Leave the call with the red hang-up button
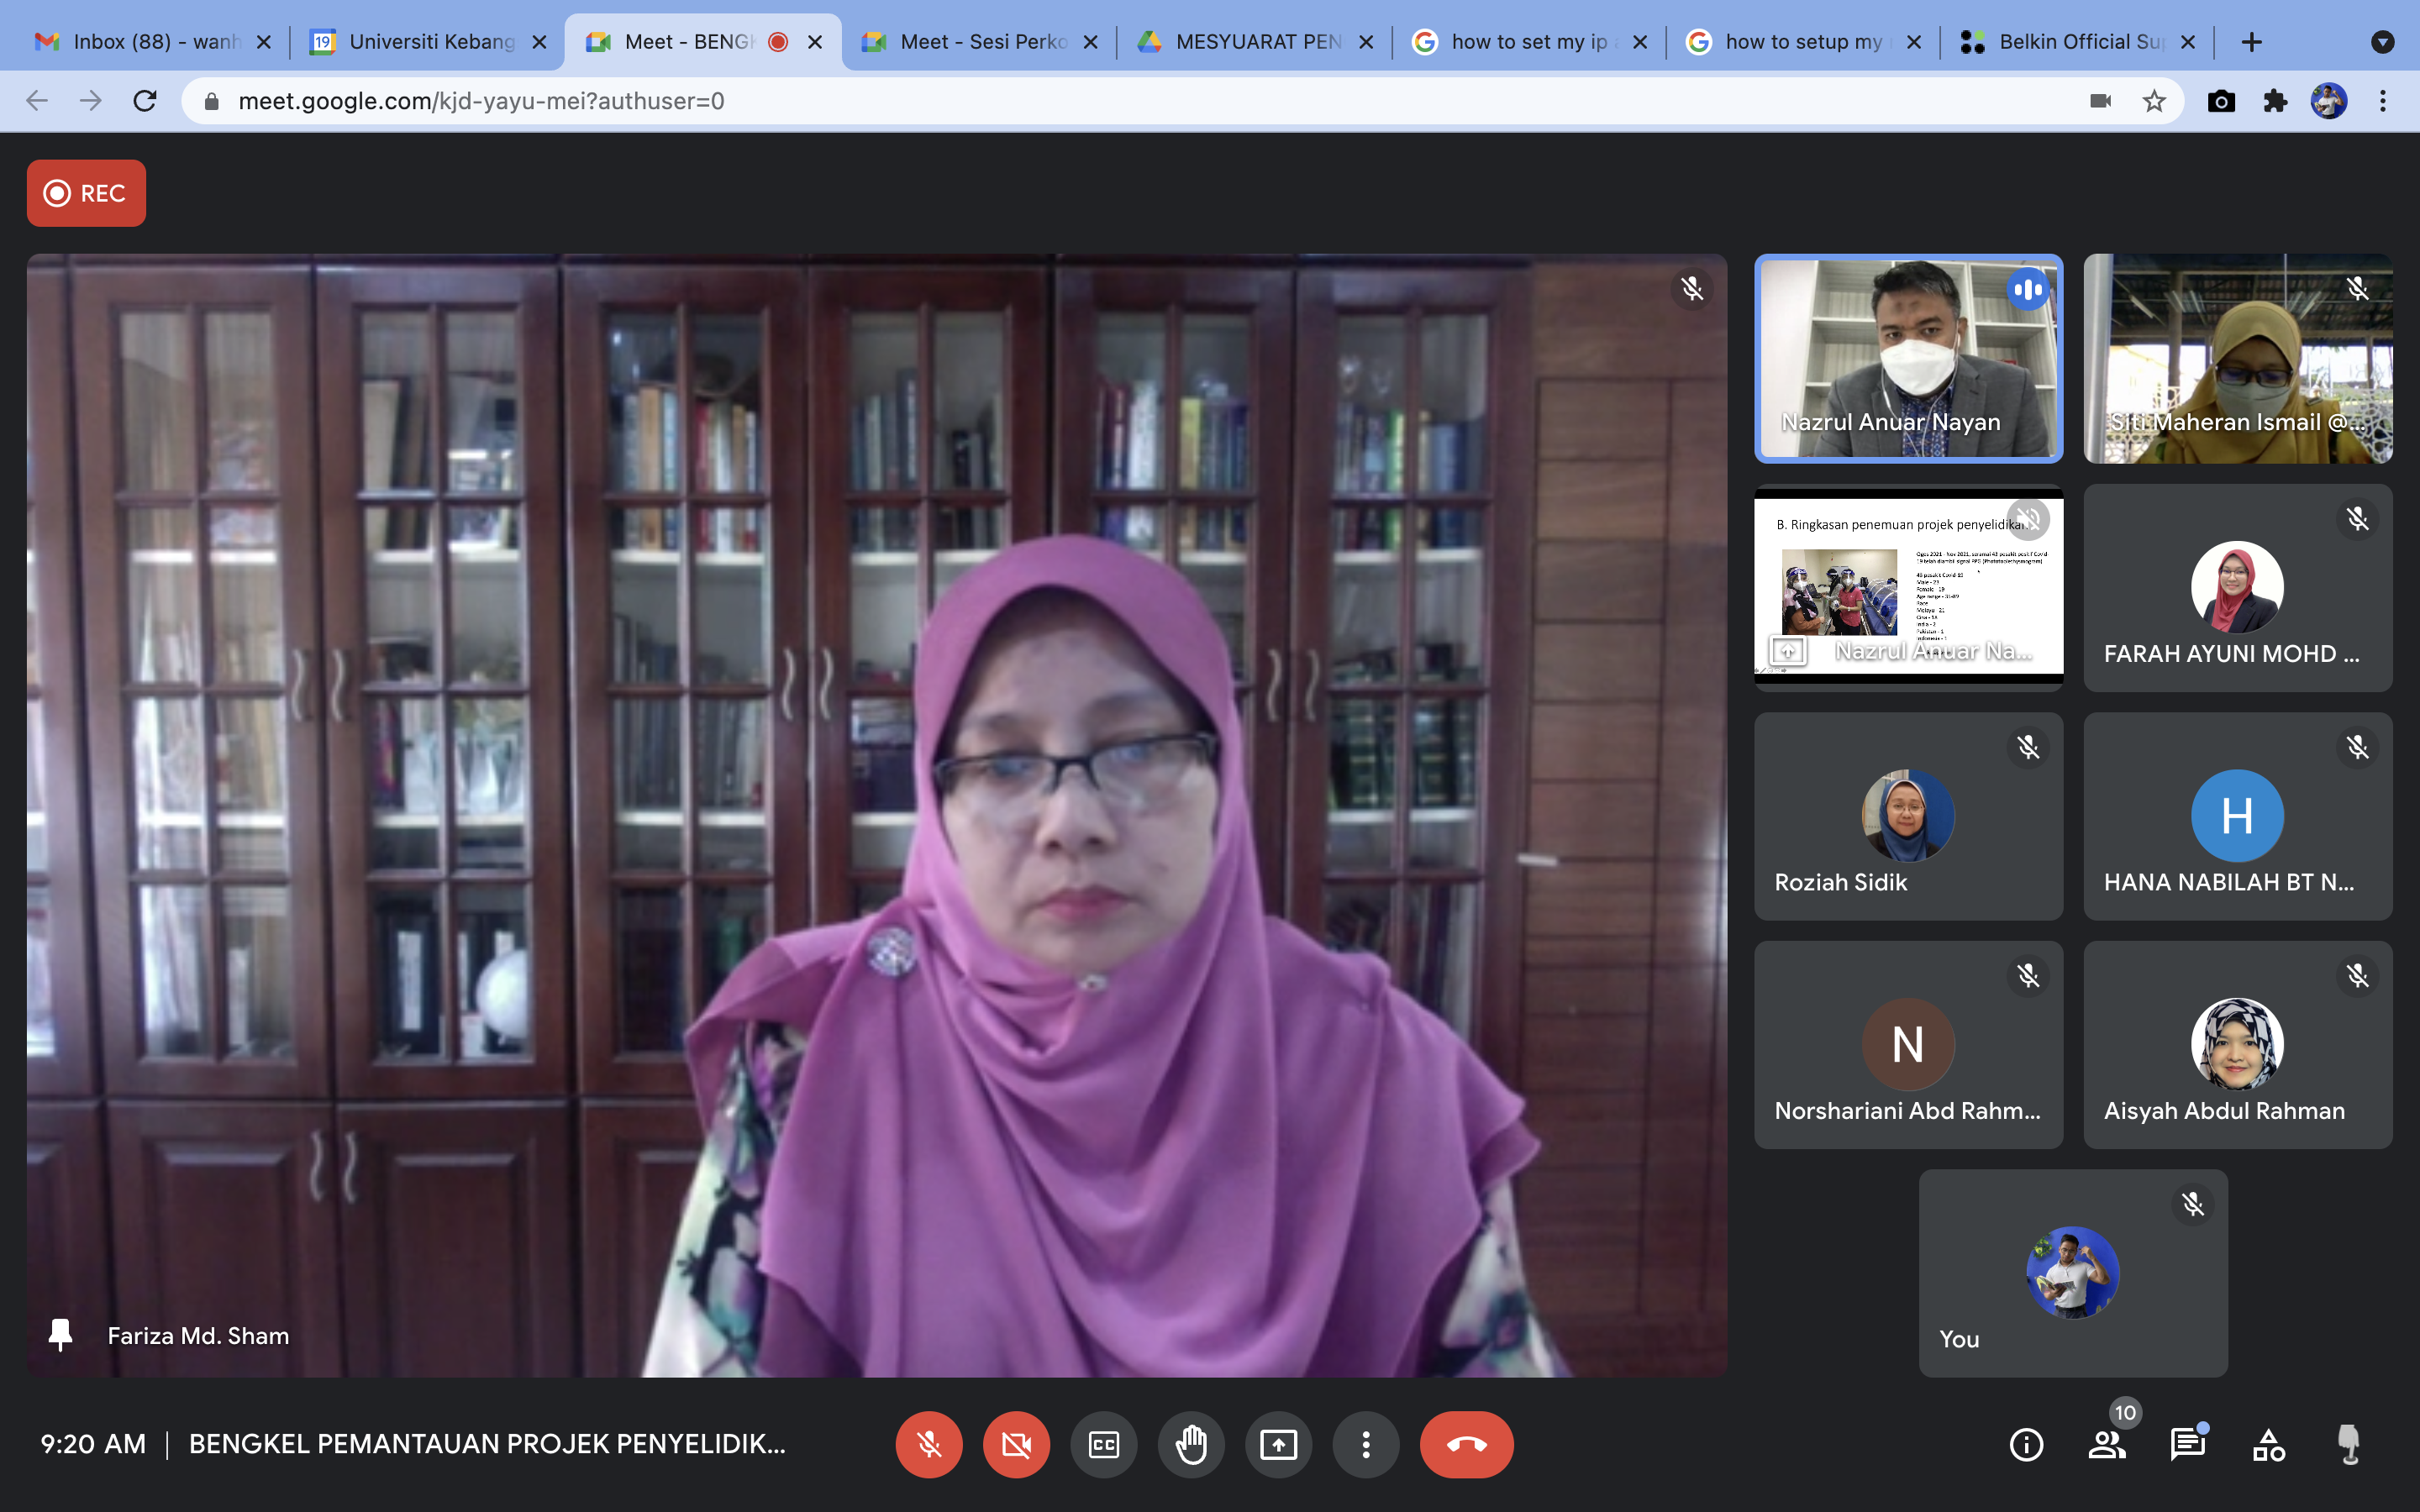Screen dimensions: 2420x1512 coord(1466,1444)
